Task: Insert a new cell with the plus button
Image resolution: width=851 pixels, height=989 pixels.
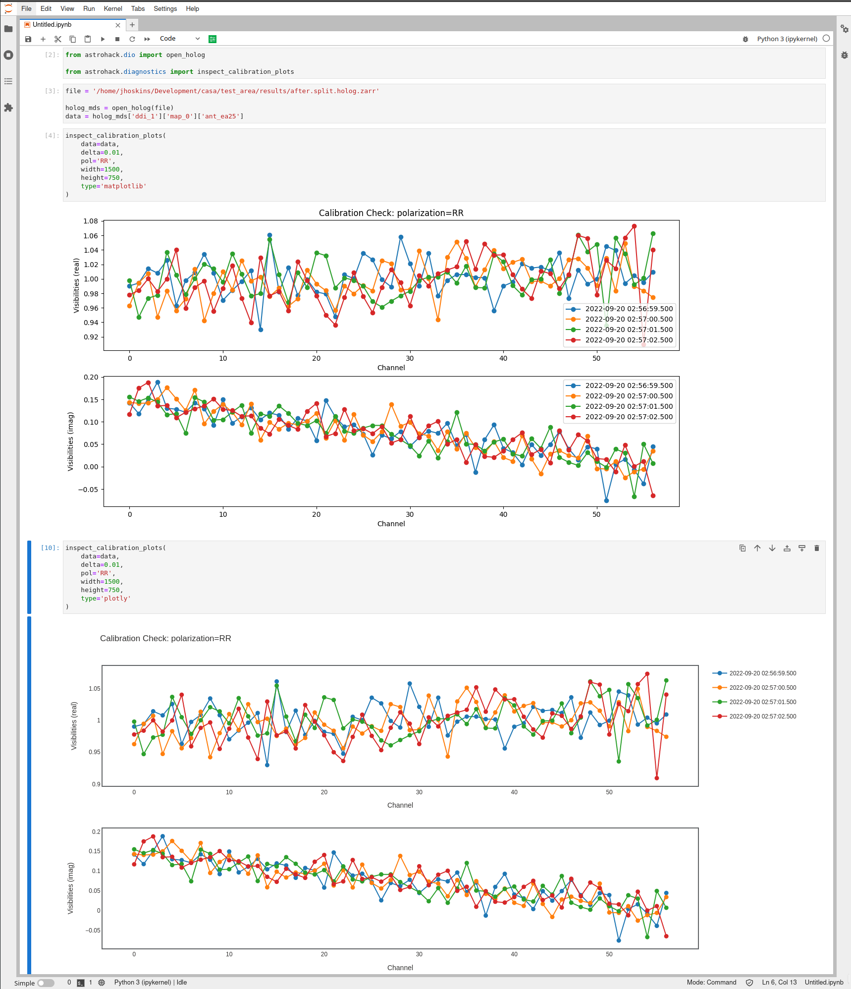Action: click(x=43, y=39)
